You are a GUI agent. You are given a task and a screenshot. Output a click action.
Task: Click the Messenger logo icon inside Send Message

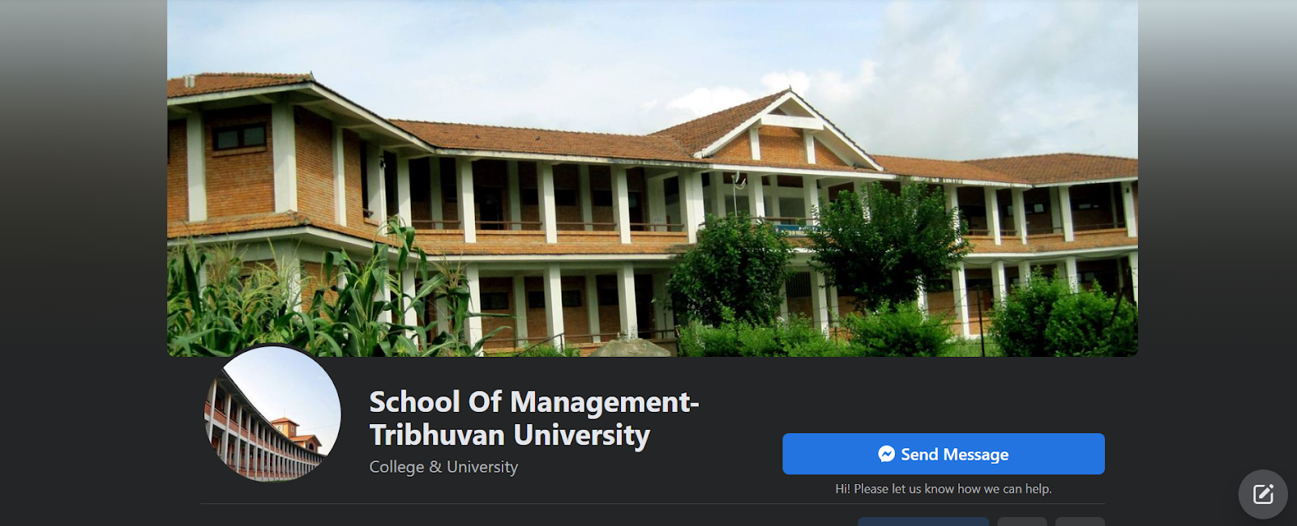click(887, 454)
